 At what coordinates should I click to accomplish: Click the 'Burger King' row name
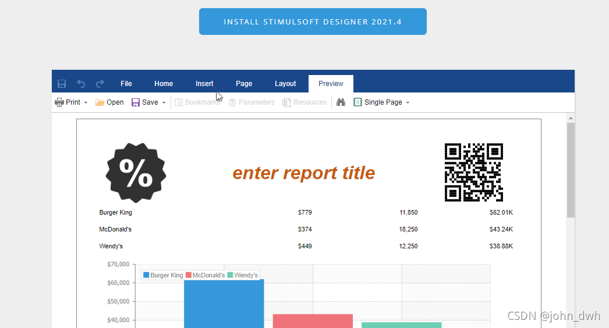click(115, 212)
